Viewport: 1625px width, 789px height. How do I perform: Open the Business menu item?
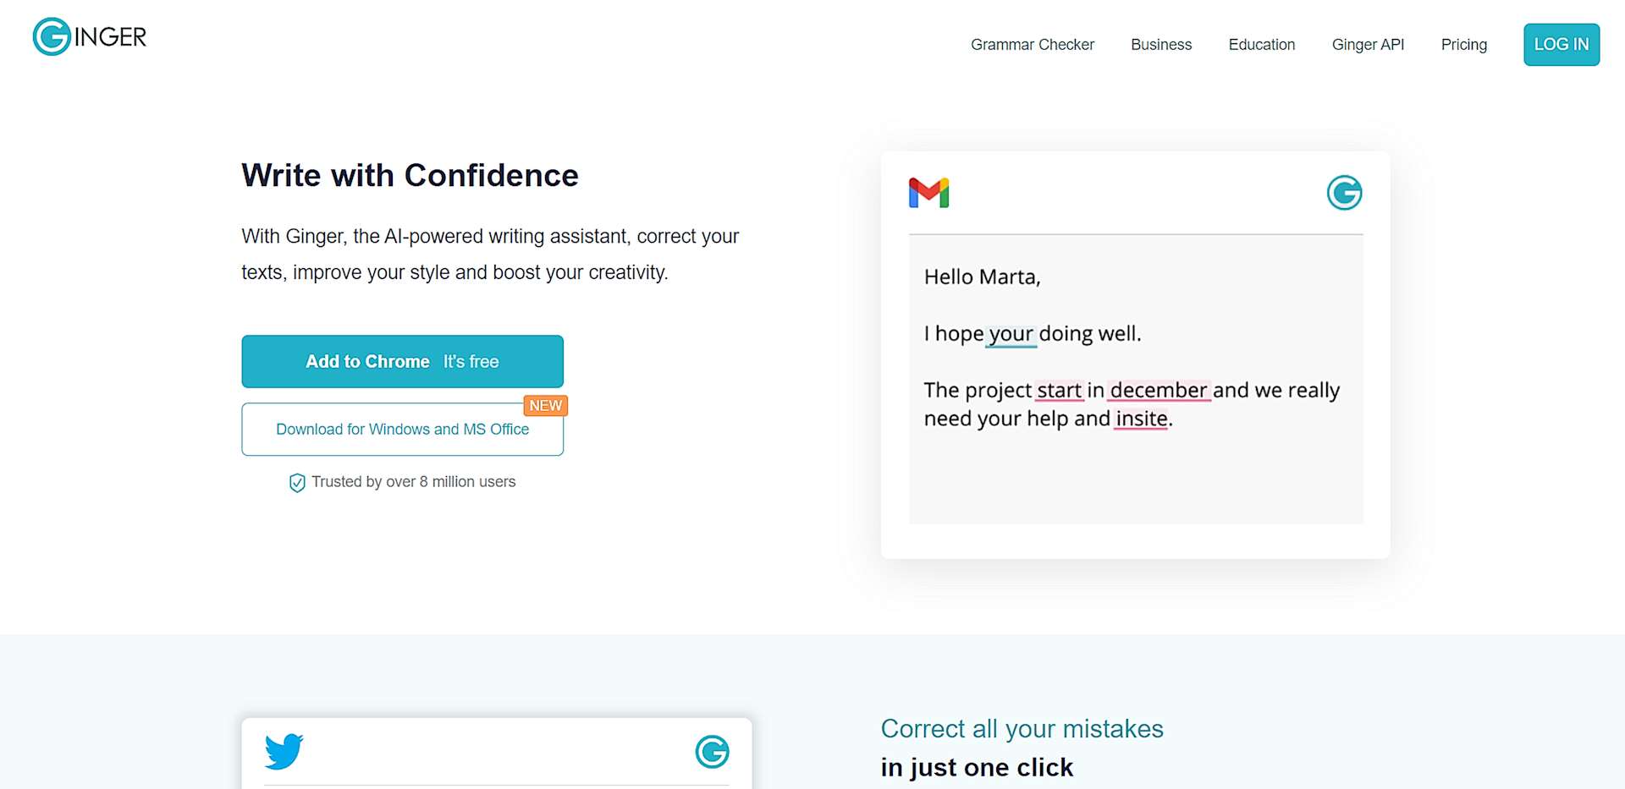(x=1161, y=45)
